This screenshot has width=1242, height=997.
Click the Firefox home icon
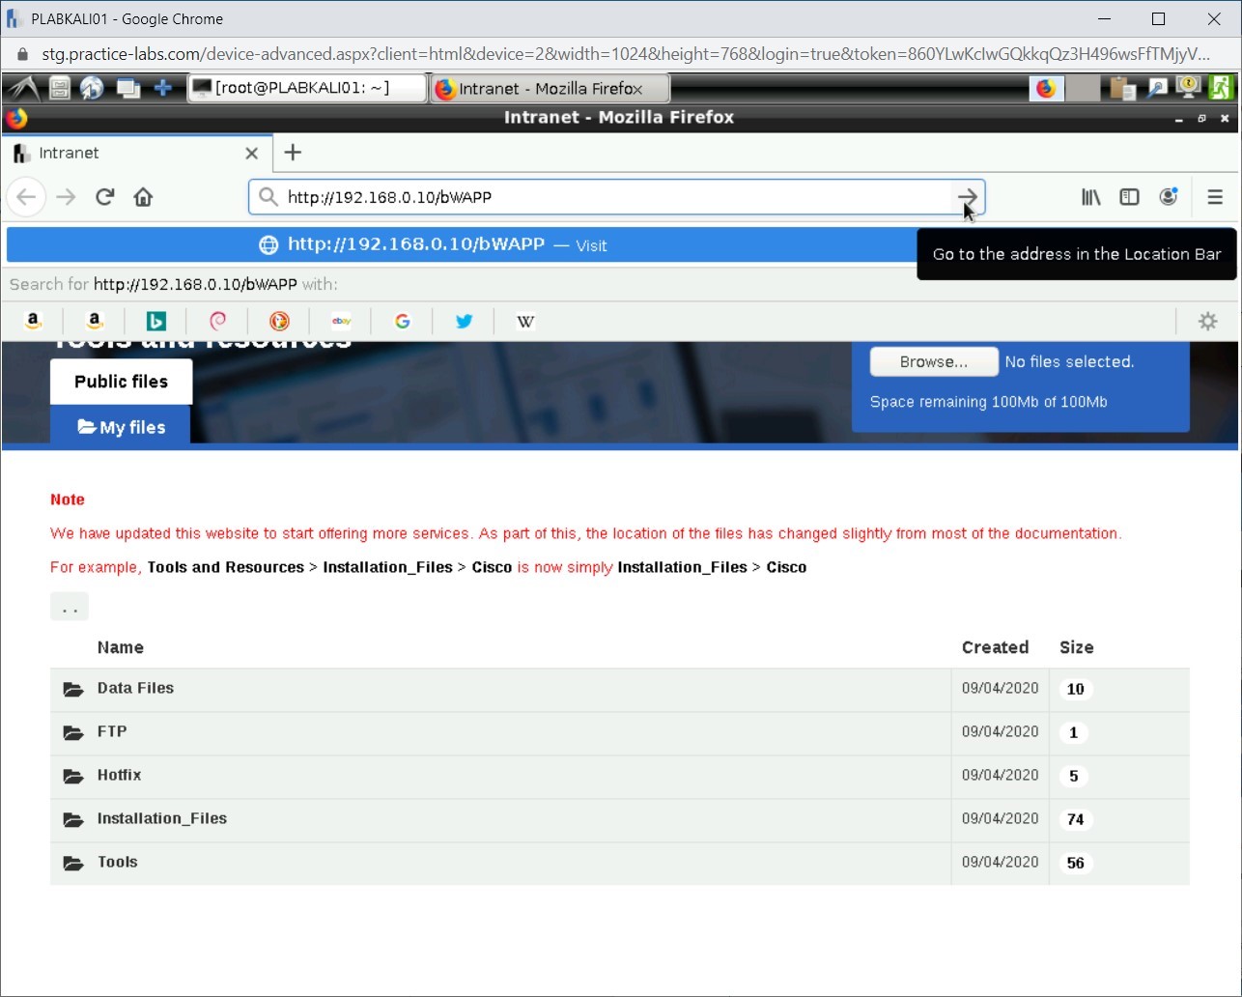[x=143, y=197]
